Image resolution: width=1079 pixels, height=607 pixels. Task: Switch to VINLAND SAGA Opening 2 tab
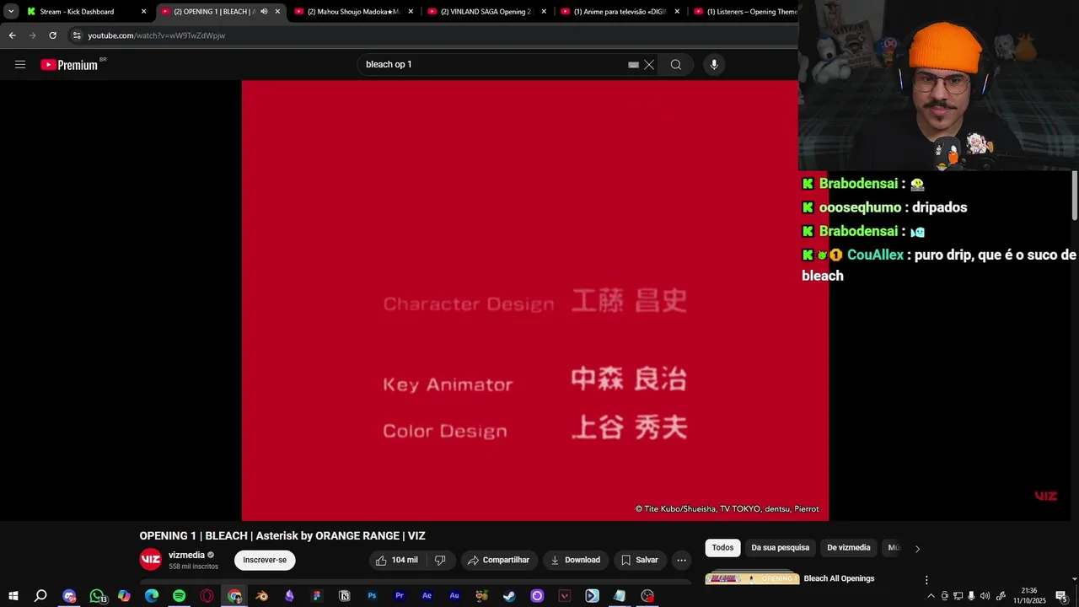(x=486, y=12)
